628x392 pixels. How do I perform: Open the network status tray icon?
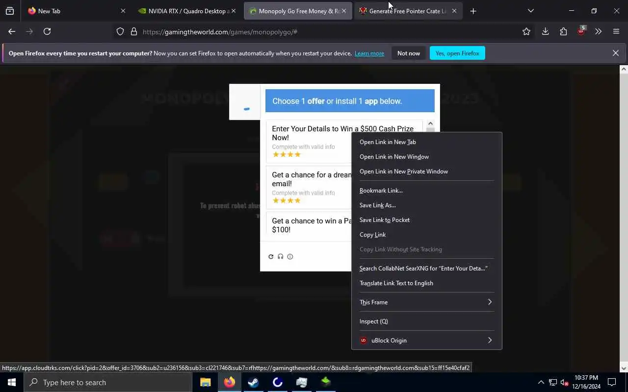tap(553, 382)
